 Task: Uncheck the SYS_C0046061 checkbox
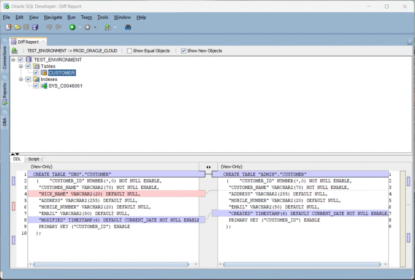[x=36, y=86]
